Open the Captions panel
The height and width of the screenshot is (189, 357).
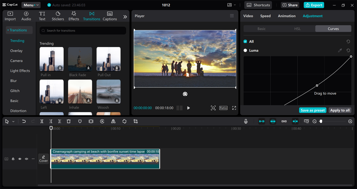coord(110,16)
